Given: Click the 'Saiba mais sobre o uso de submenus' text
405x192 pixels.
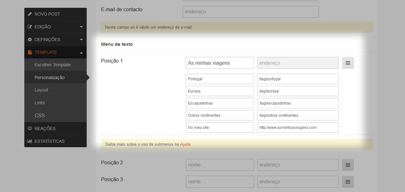Looking at the screenshot, I should tap(142, 144).
